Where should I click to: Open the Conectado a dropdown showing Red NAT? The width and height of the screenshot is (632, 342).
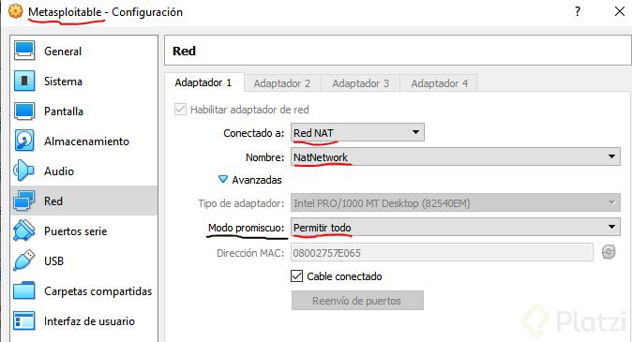357,132
